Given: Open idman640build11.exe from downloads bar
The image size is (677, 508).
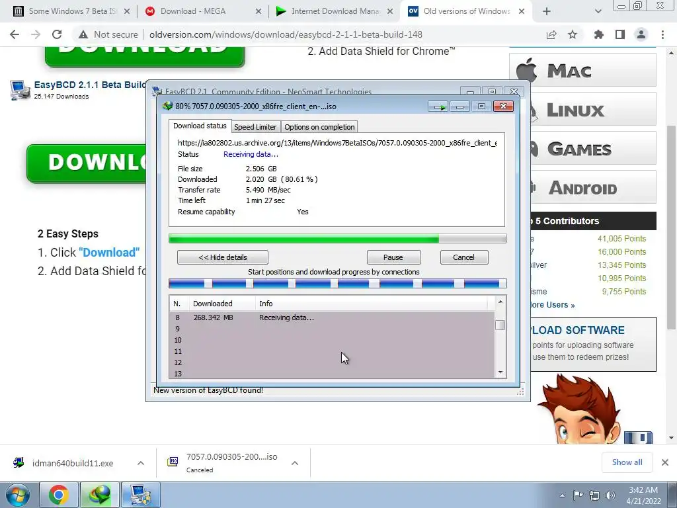Looking at the screenshot, I should click(x=73, y=464).
